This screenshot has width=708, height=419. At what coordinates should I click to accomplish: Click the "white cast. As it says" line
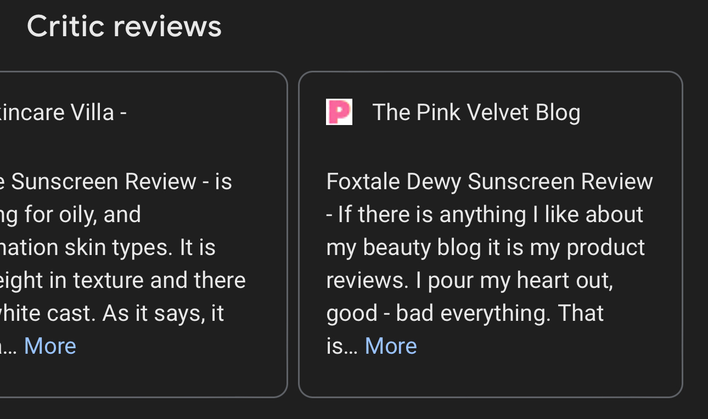[x=113, y=313]
